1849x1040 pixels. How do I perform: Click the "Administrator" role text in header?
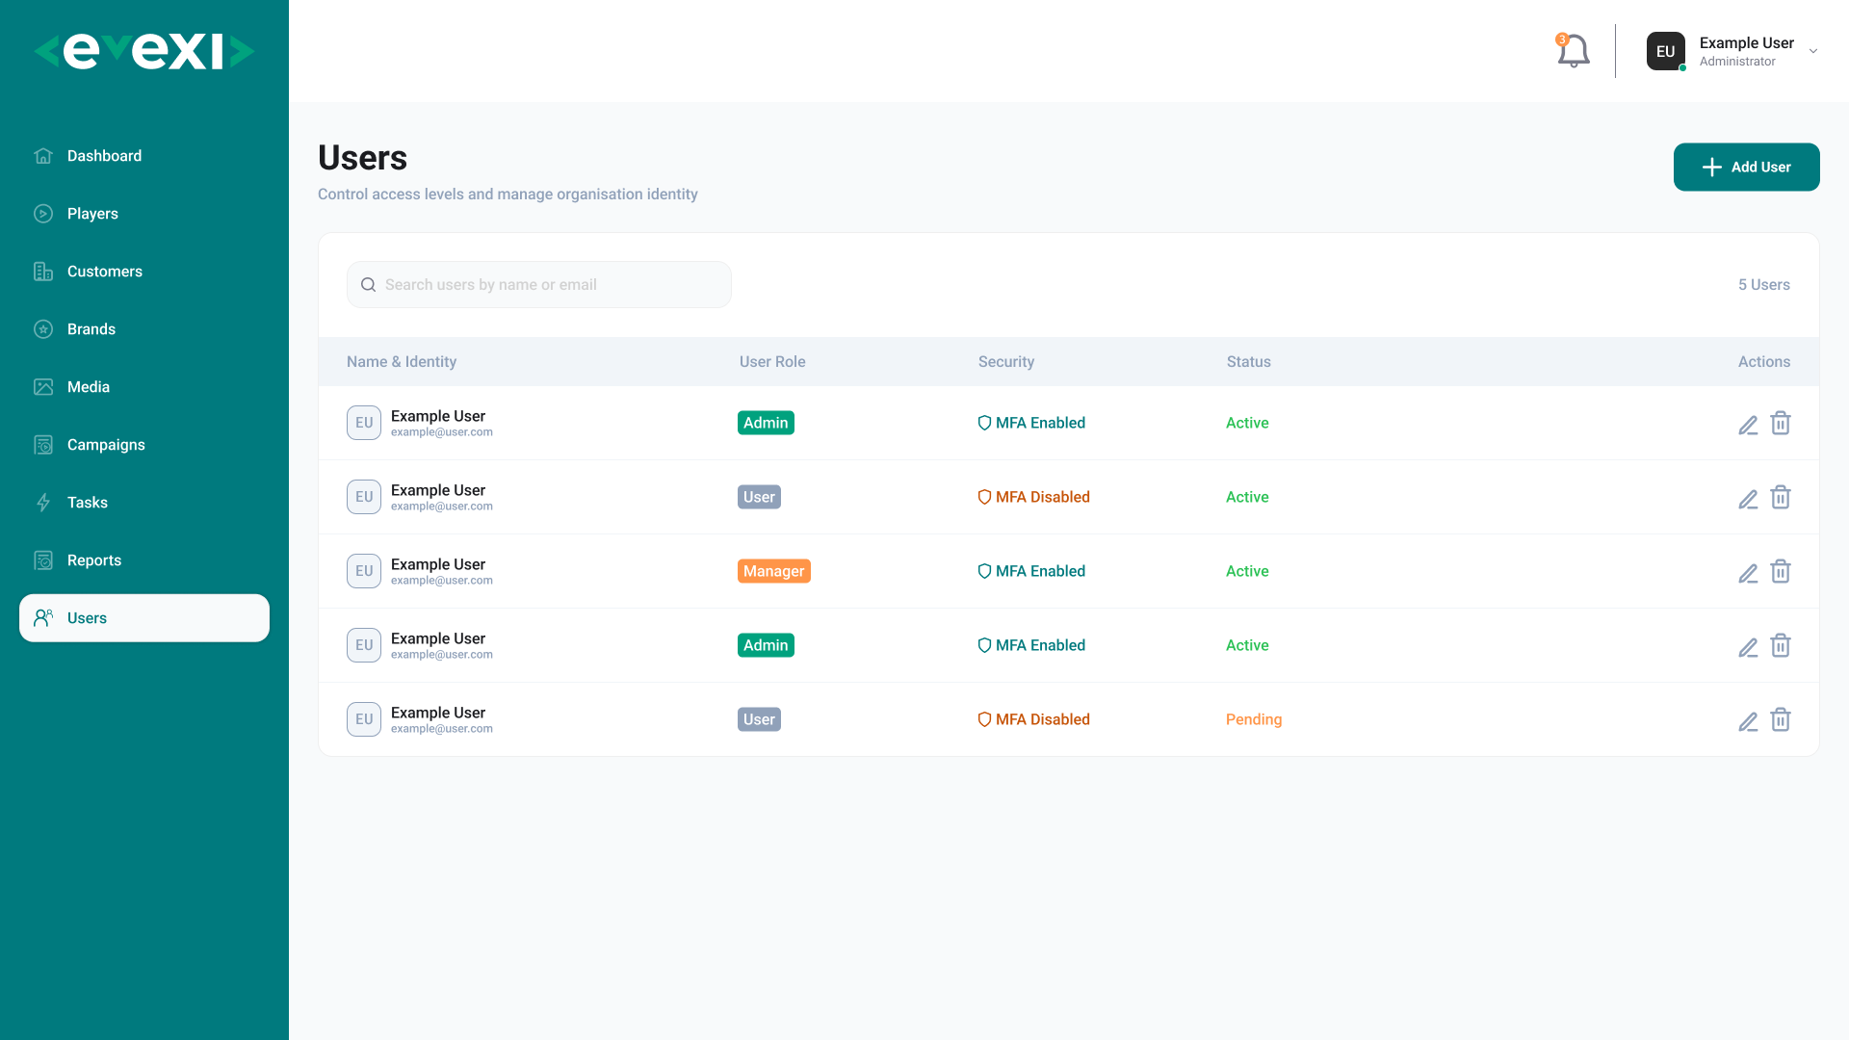[x=1737, y=62]
